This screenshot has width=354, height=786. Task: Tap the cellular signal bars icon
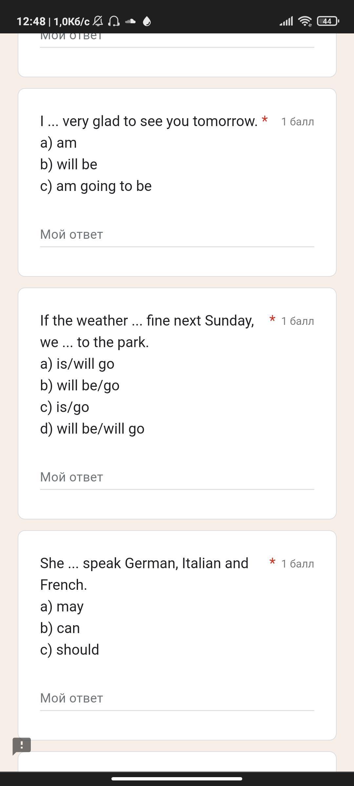coord(286,21)
